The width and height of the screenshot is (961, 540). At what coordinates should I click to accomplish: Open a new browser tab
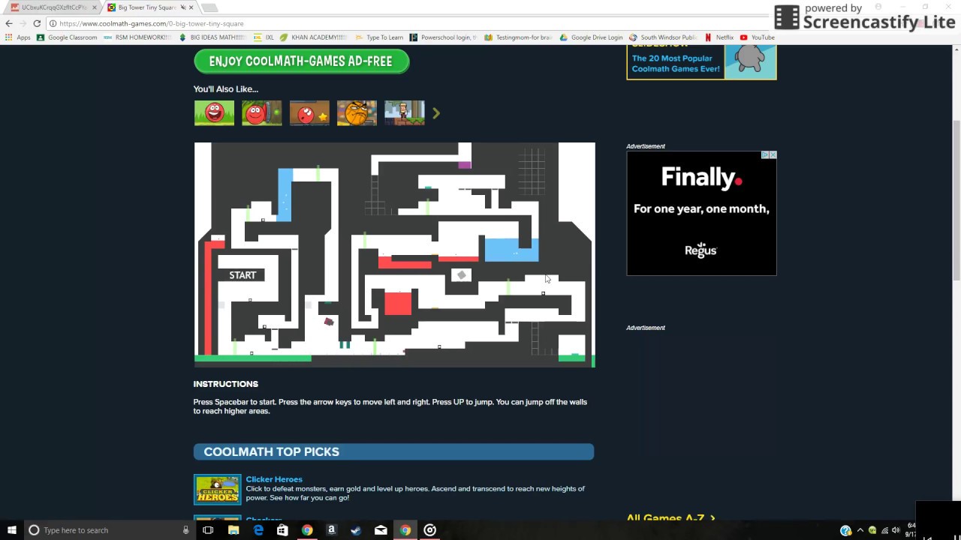[209, 7]
